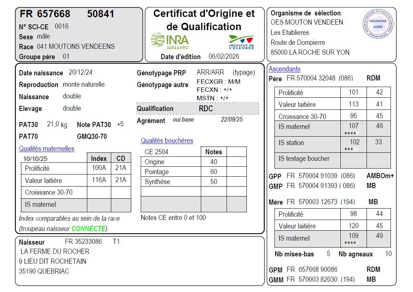Image resolution: width=413 pixels, height=292 pixels.
Task: Open the Ascendants link
Action: [x=284, y=69]
